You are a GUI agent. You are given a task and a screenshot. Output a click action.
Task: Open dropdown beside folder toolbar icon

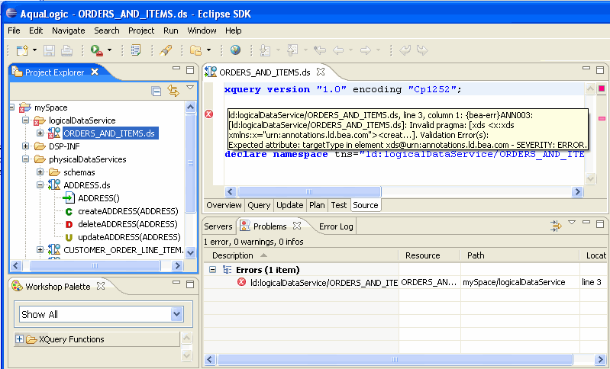pos(208,50)
